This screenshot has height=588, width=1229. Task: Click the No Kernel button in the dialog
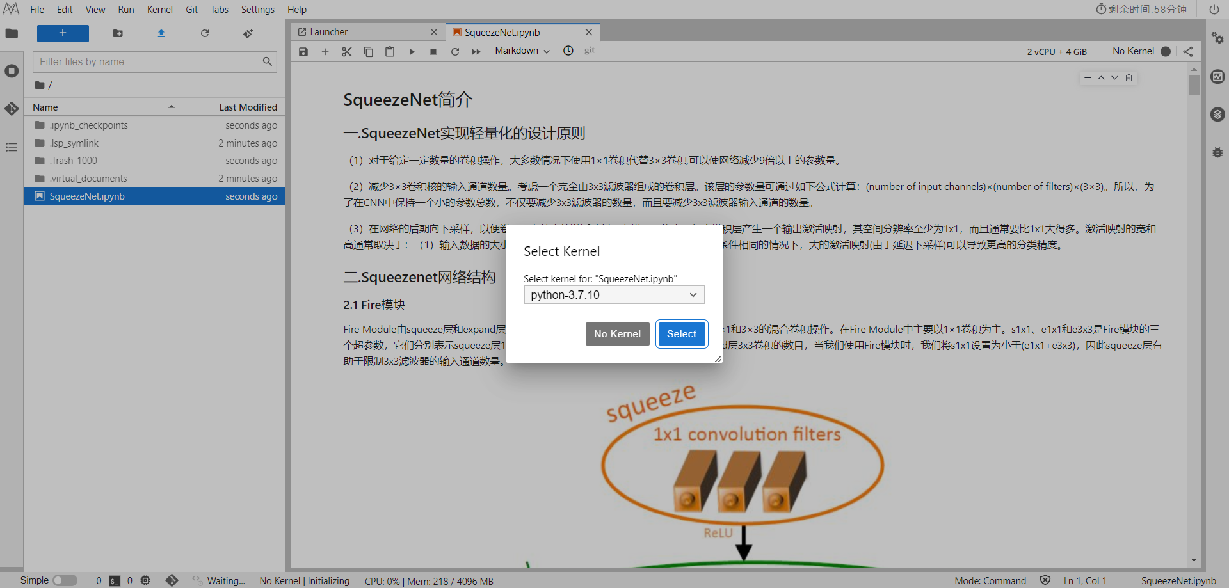[616, 333]
